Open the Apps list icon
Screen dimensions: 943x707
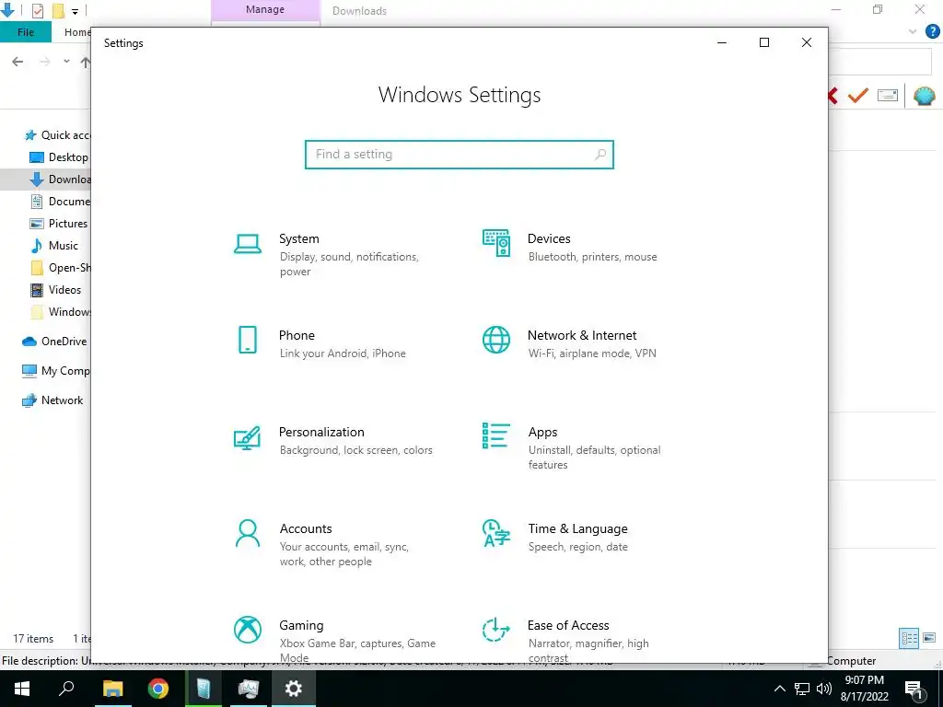point(496,435)
